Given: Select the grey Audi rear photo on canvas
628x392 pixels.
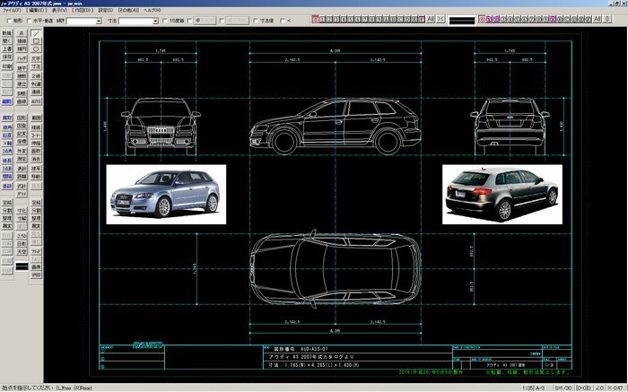Looking at the screenshot, I should click(502, 195).
